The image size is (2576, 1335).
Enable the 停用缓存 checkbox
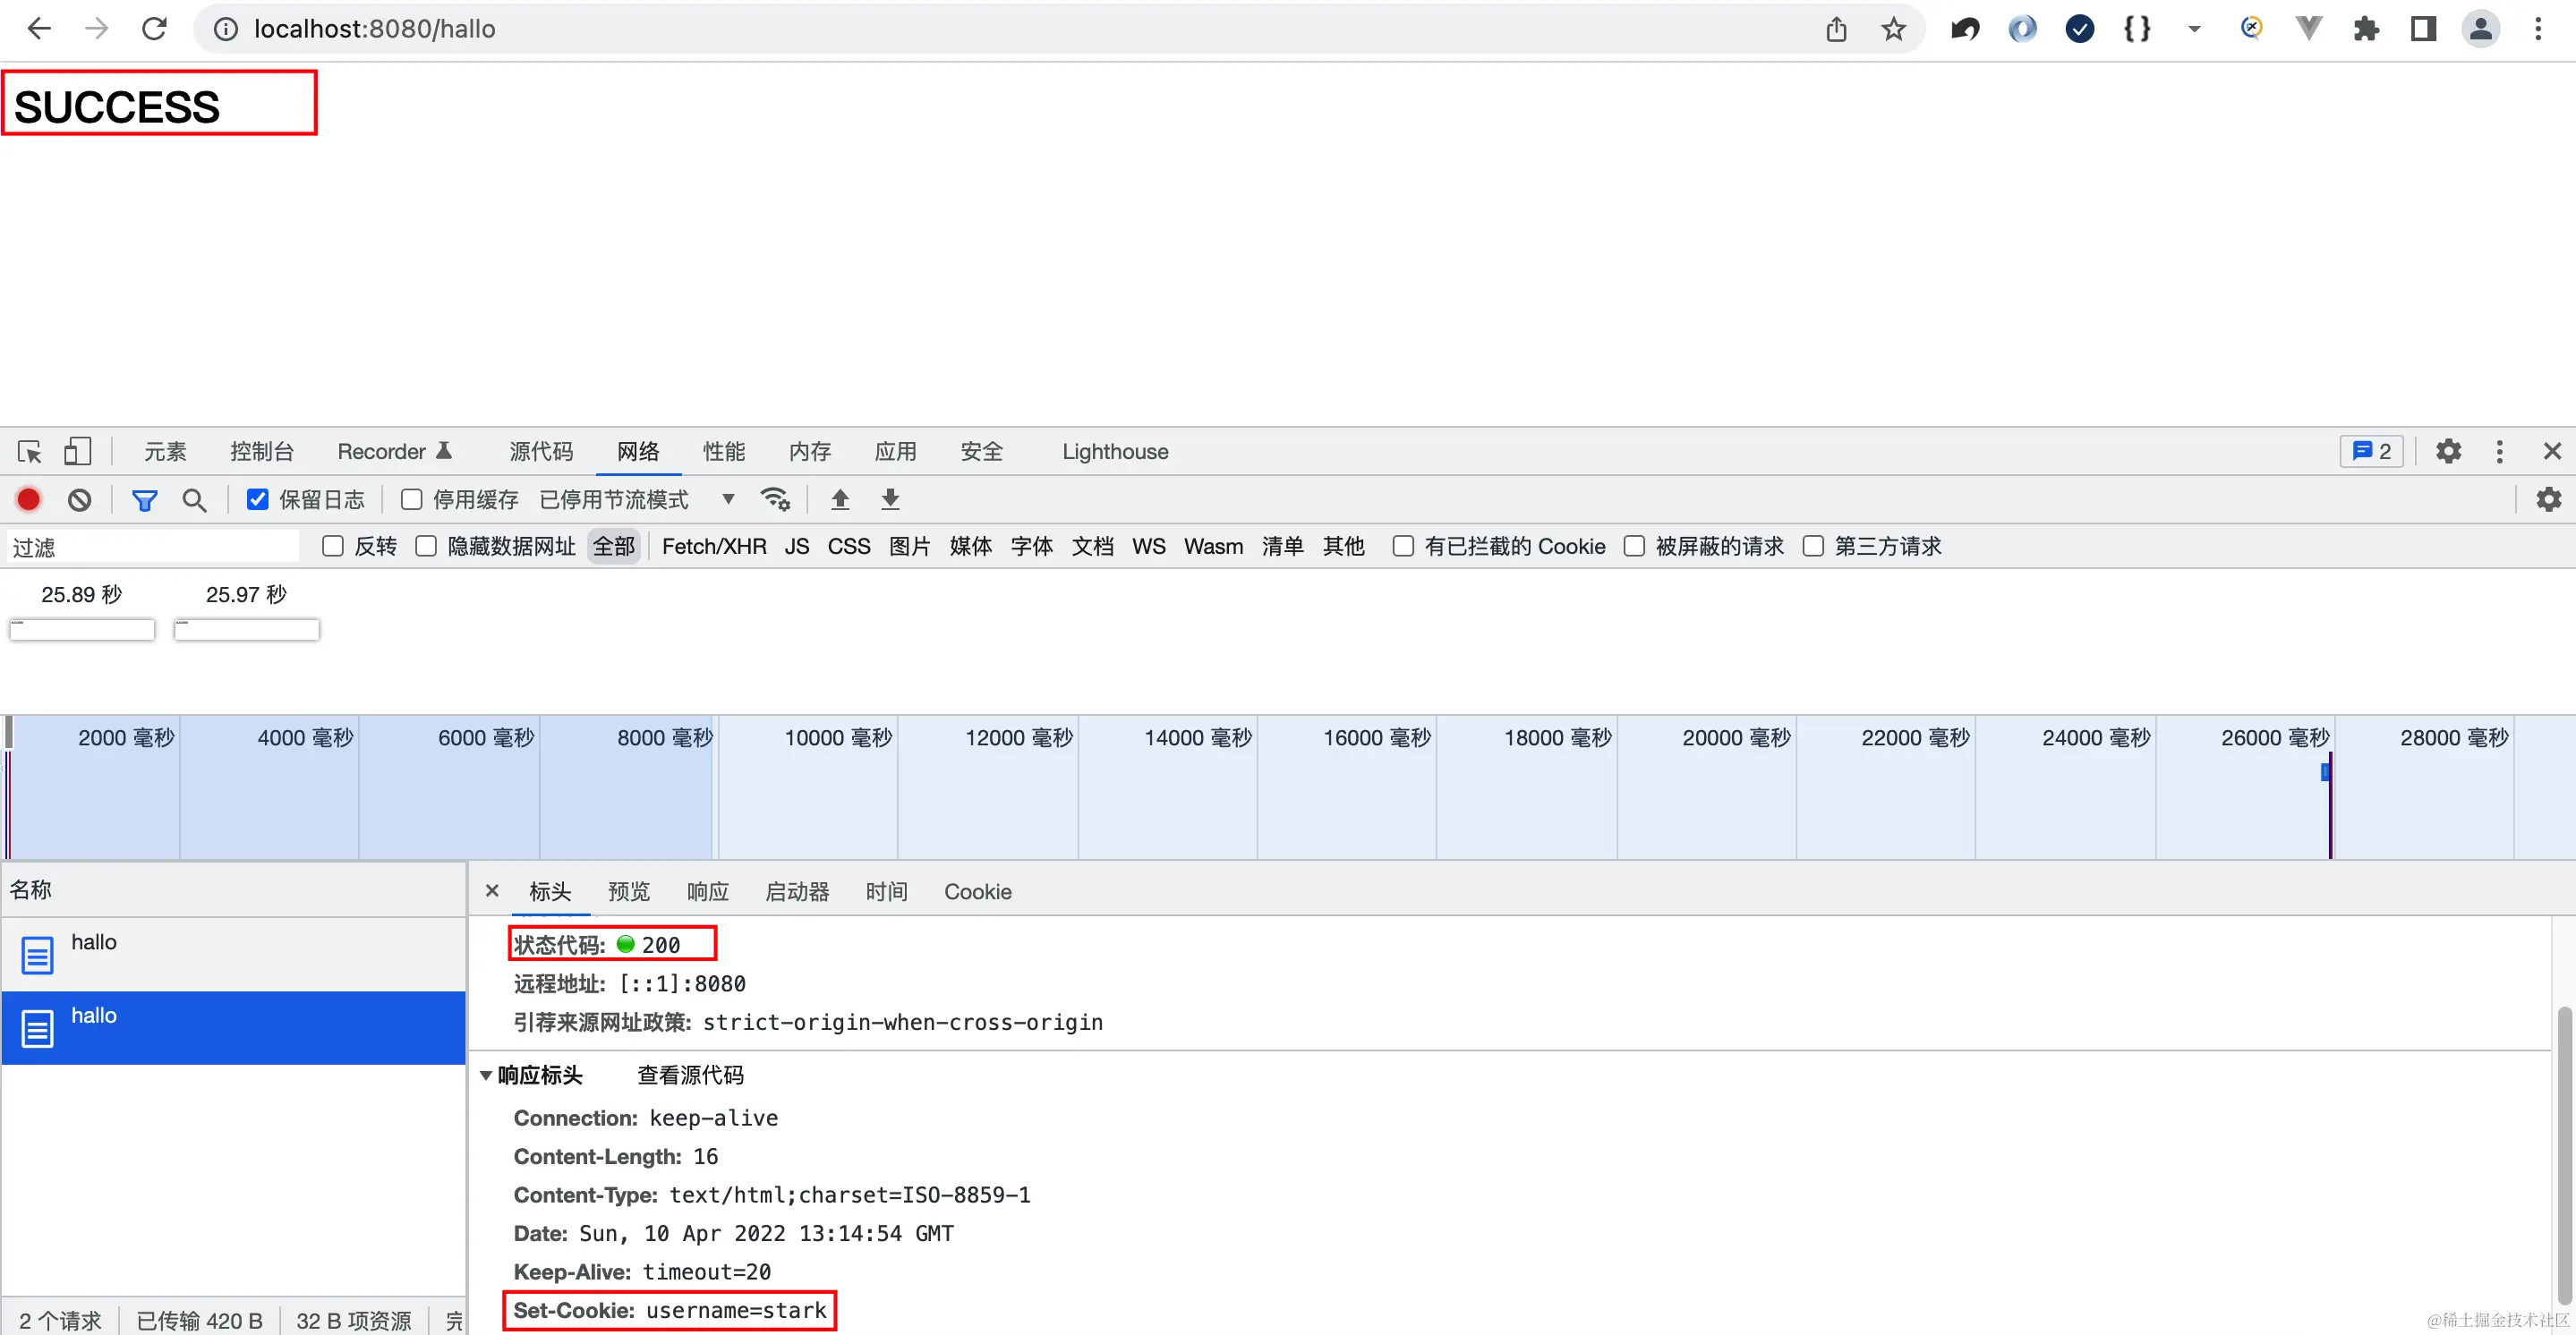pyautogui.click(x=411, y=499)
